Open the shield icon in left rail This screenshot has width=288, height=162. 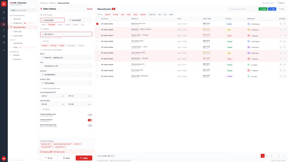pyautogui.click(x=4, y=18)
